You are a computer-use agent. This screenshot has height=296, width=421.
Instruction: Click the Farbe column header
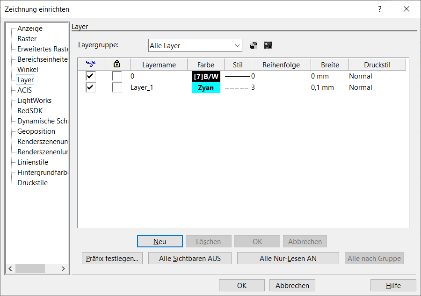206,65
